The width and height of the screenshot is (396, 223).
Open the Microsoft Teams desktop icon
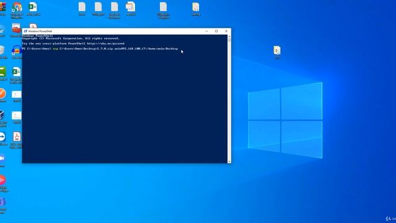coord(2,202)
